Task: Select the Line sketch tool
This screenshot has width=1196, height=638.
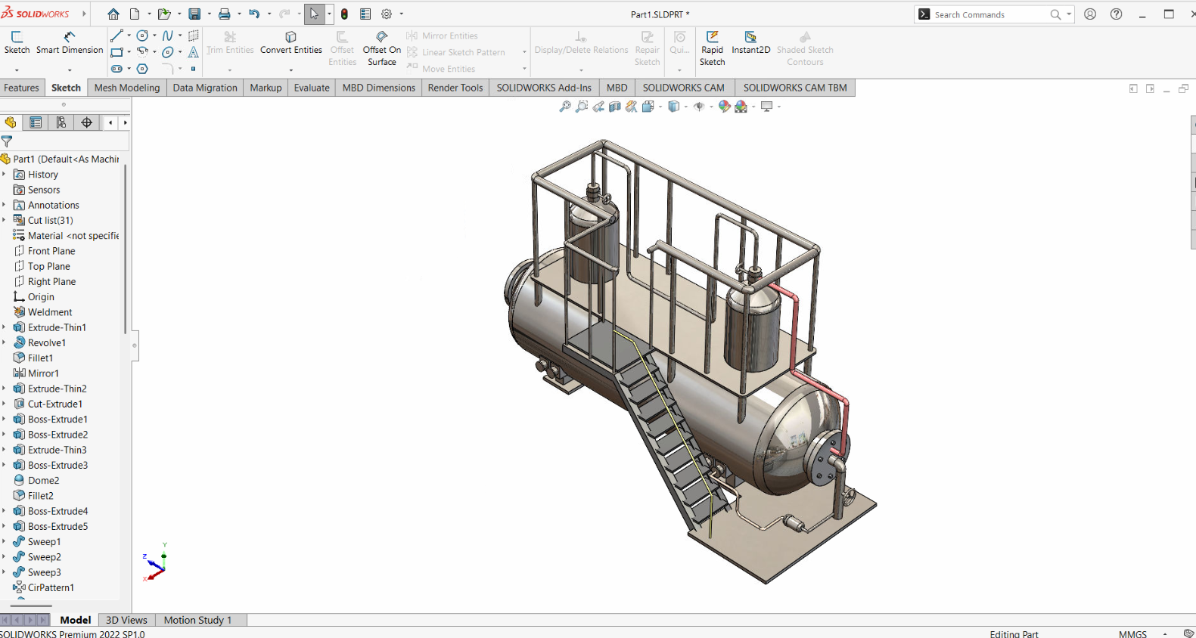Action: (x=116, y=36)
